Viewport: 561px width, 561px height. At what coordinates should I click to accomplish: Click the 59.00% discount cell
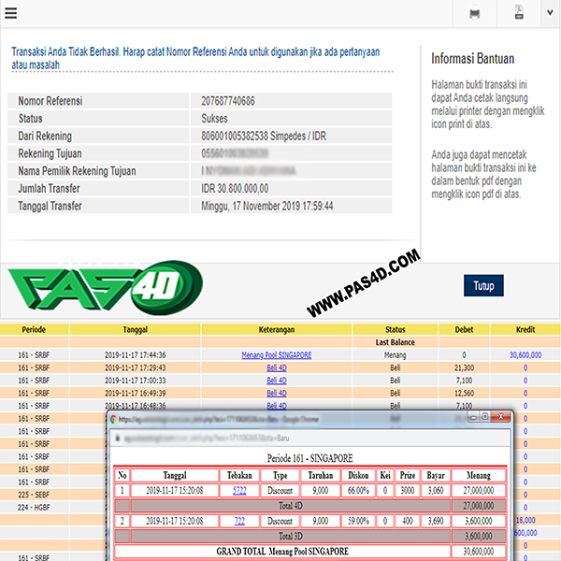[x=358, y=521]
